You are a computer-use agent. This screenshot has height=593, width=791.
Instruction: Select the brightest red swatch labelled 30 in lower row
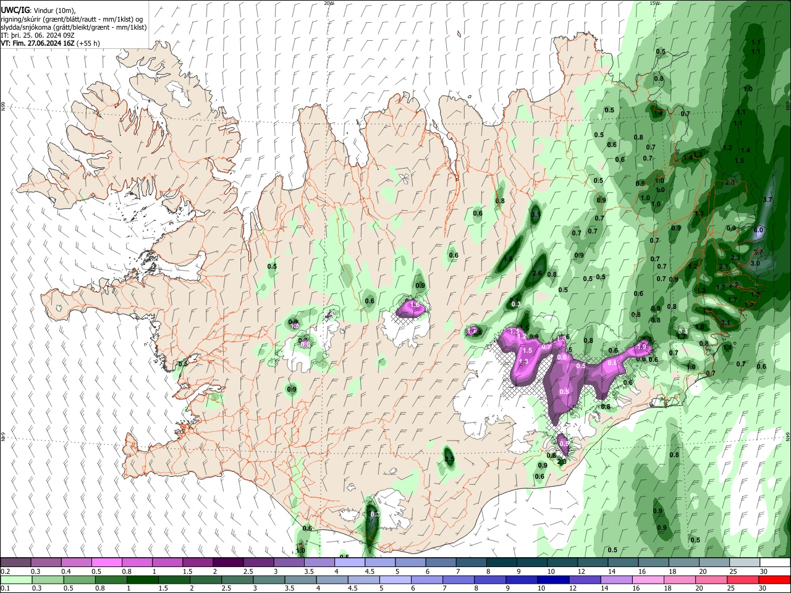pos(774,579)
